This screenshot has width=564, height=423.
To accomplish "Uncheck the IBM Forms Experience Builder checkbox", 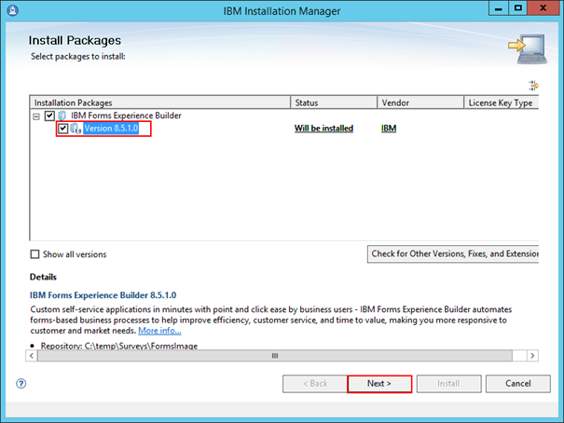I will coord(49,116).
